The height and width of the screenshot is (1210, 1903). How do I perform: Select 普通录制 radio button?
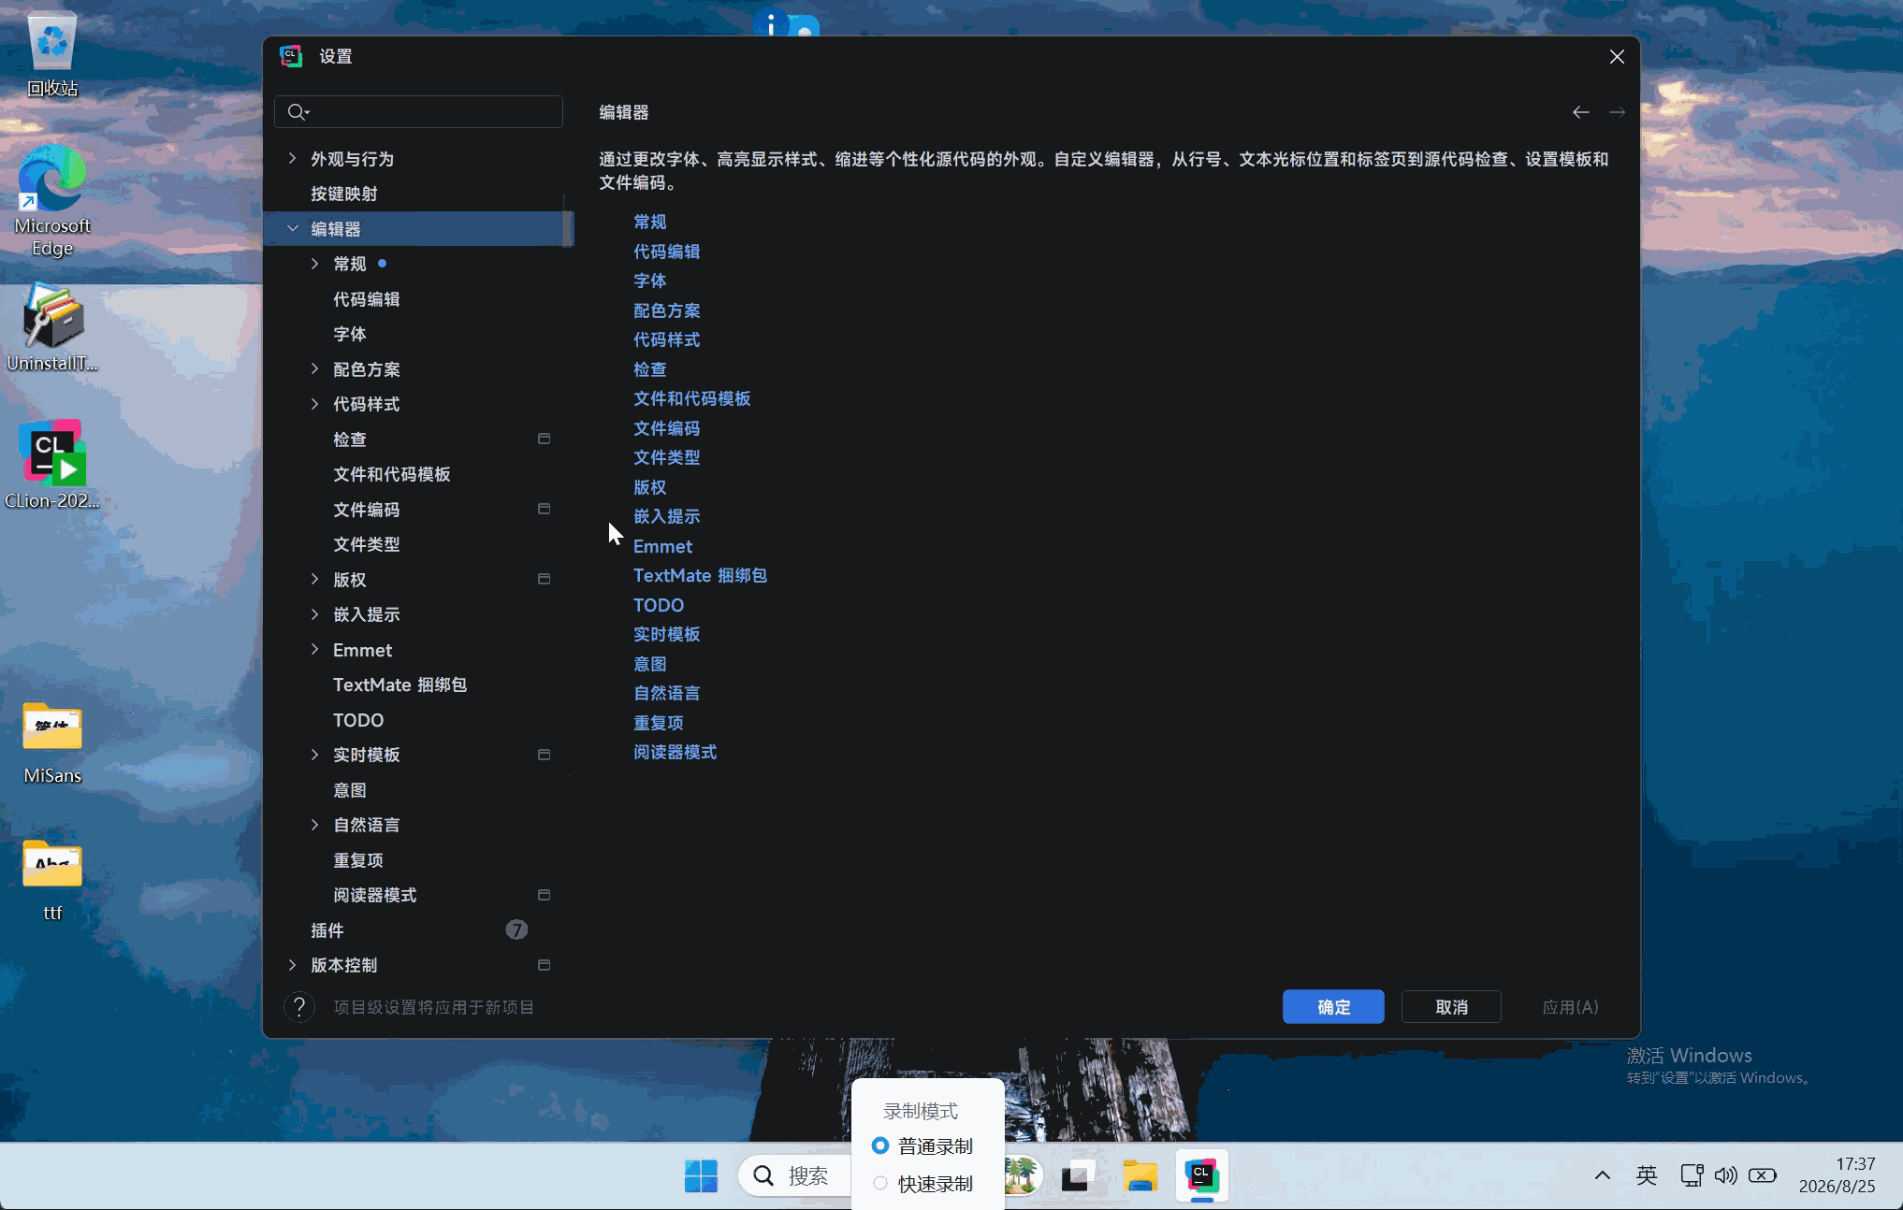[879, 1145]
